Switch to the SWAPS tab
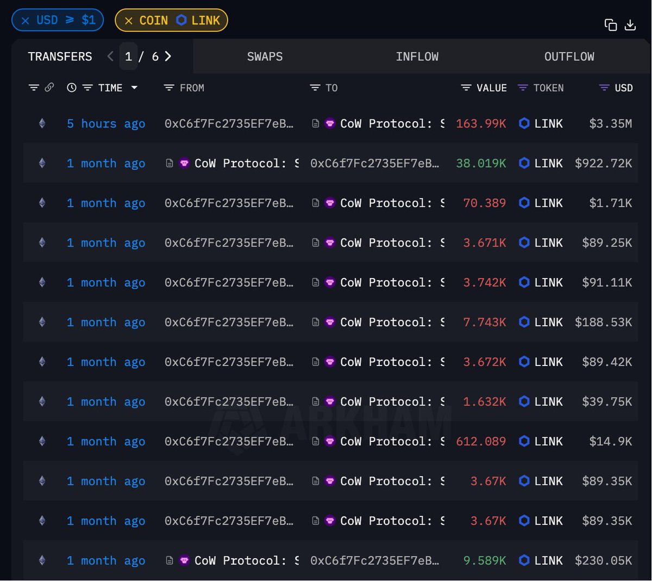Viewport: 652px width, 581px height. [x=265, y=56]
